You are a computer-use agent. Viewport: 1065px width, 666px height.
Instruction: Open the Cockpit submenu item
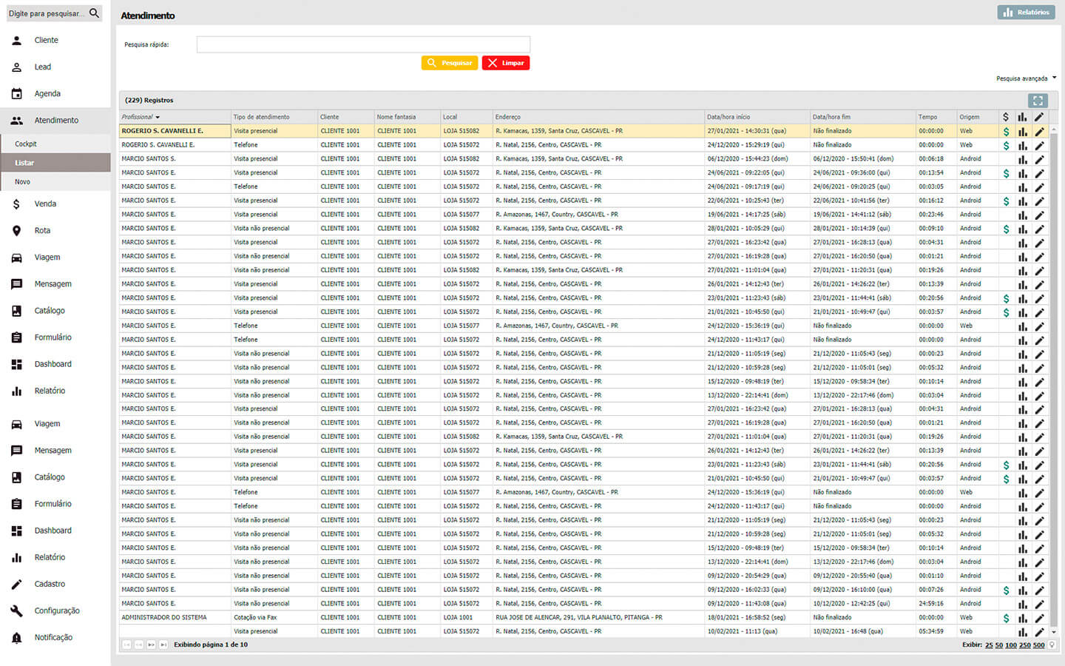26,144
